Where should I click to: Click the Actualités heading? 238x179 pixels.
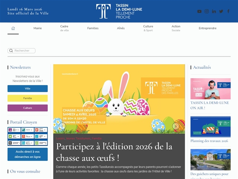(x=202, y=67)
